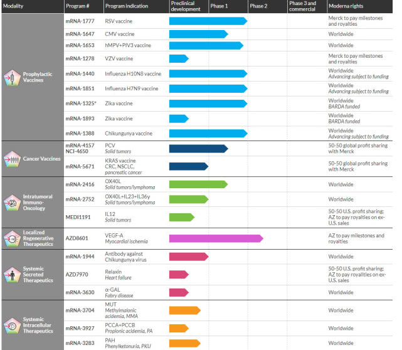Click the orange MUT progress bar
Image resolution: width=402 pixels, height=350 pixels.
click(184, 310)
